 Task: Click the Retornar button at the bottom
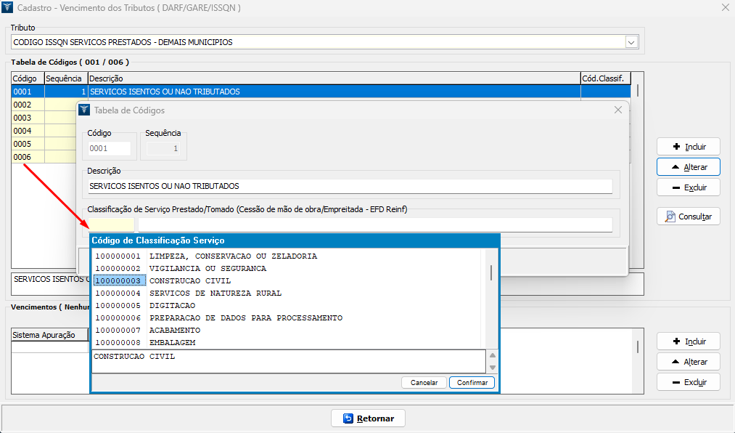(x=368, y=418)
